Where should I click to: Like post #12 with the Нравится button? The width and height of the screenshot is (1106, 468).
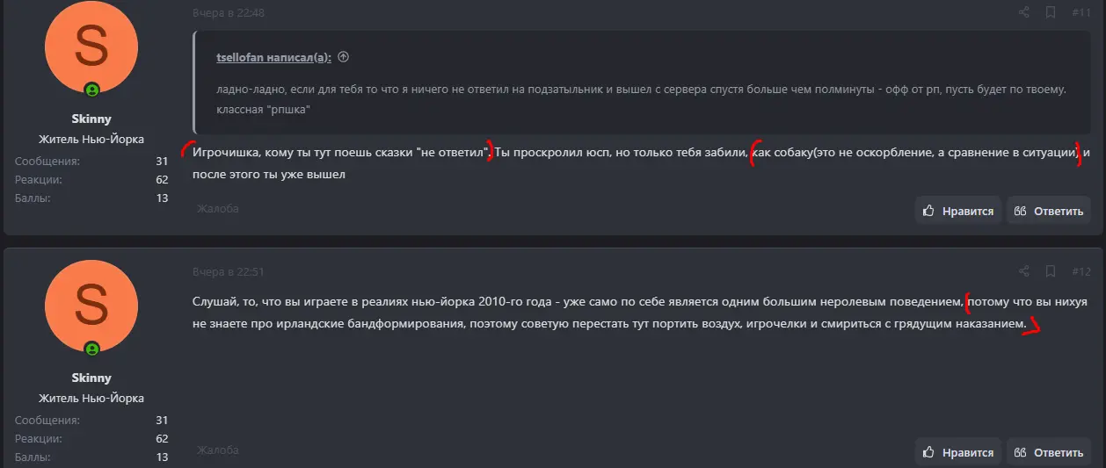point(957,452)
